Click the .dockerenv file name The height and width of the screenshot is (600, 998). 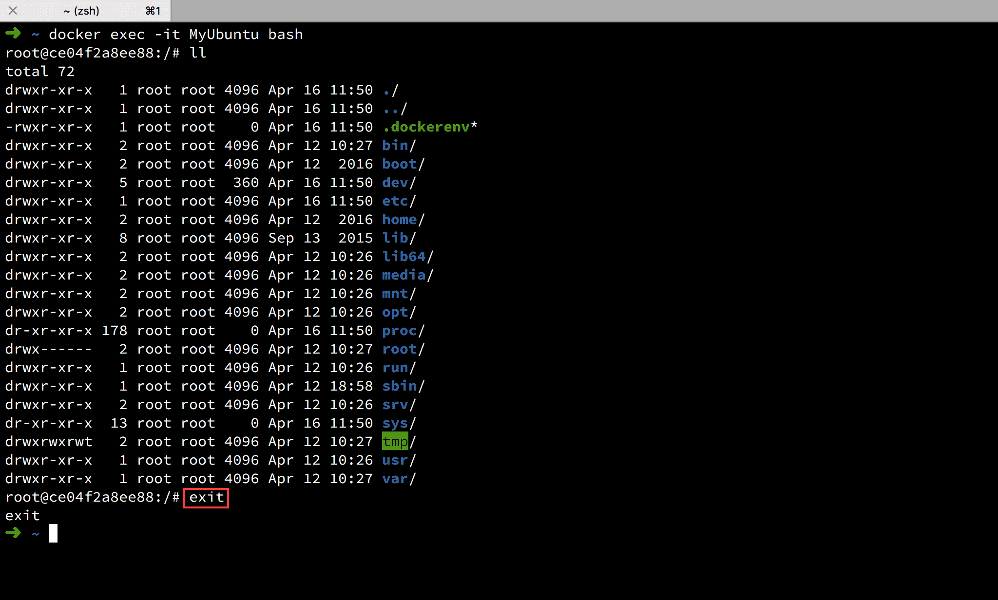426,127
